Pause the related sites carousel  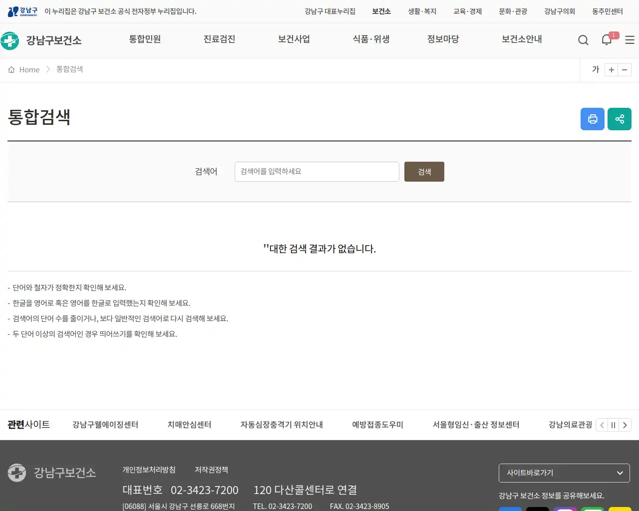613,425
